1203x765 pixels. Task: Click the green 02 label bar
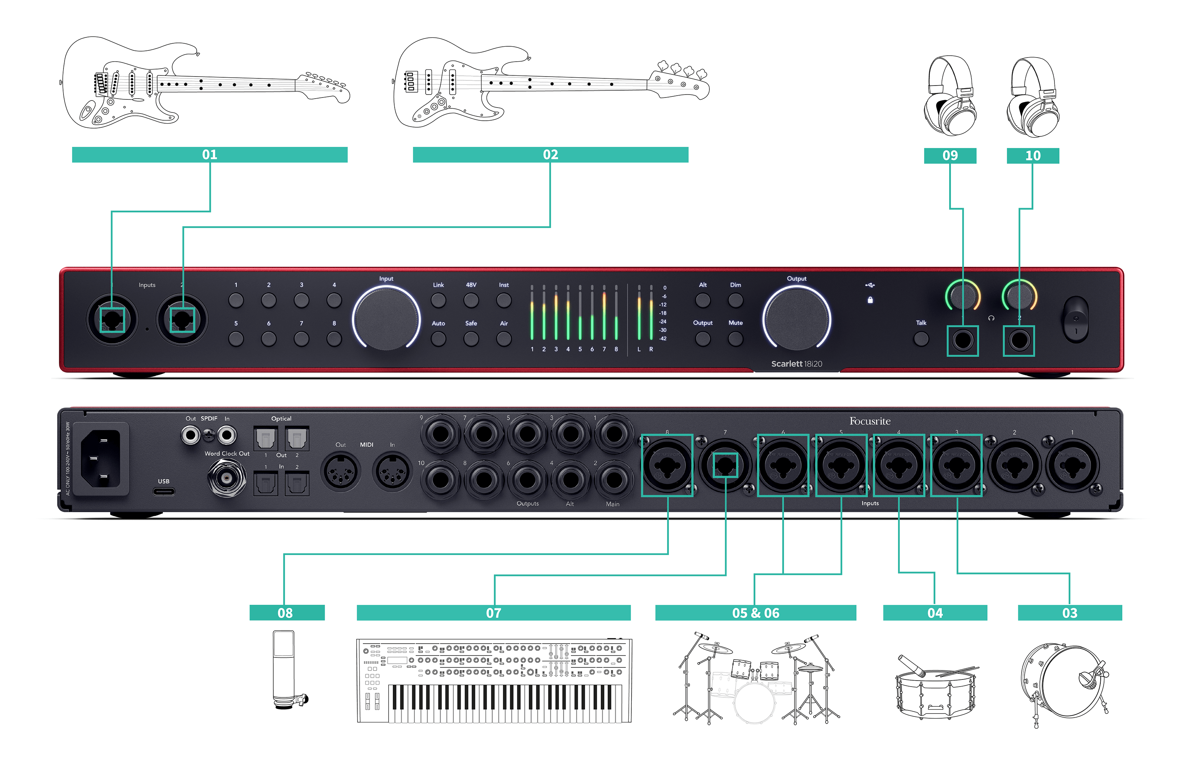pos(550,154)
